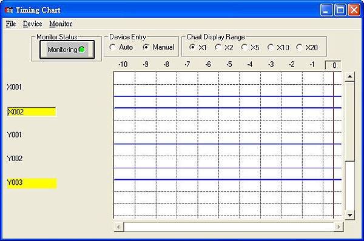
Task: Click the horizontal scrollbar right arrow
Action: tap(339, 226)
